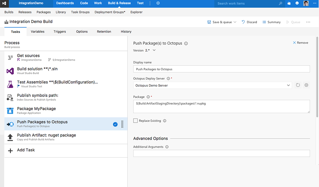
Task: Click the Additional Arguments input field
Action: [221, 153]
